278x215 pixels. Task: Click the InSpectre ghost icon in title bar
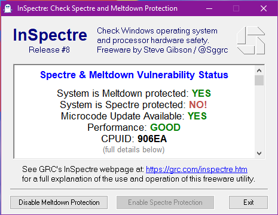click(x=8, y=8)
